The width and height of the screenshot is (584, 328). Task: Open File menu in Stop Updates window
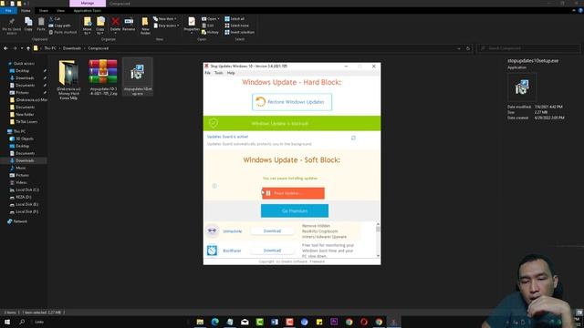207,73
